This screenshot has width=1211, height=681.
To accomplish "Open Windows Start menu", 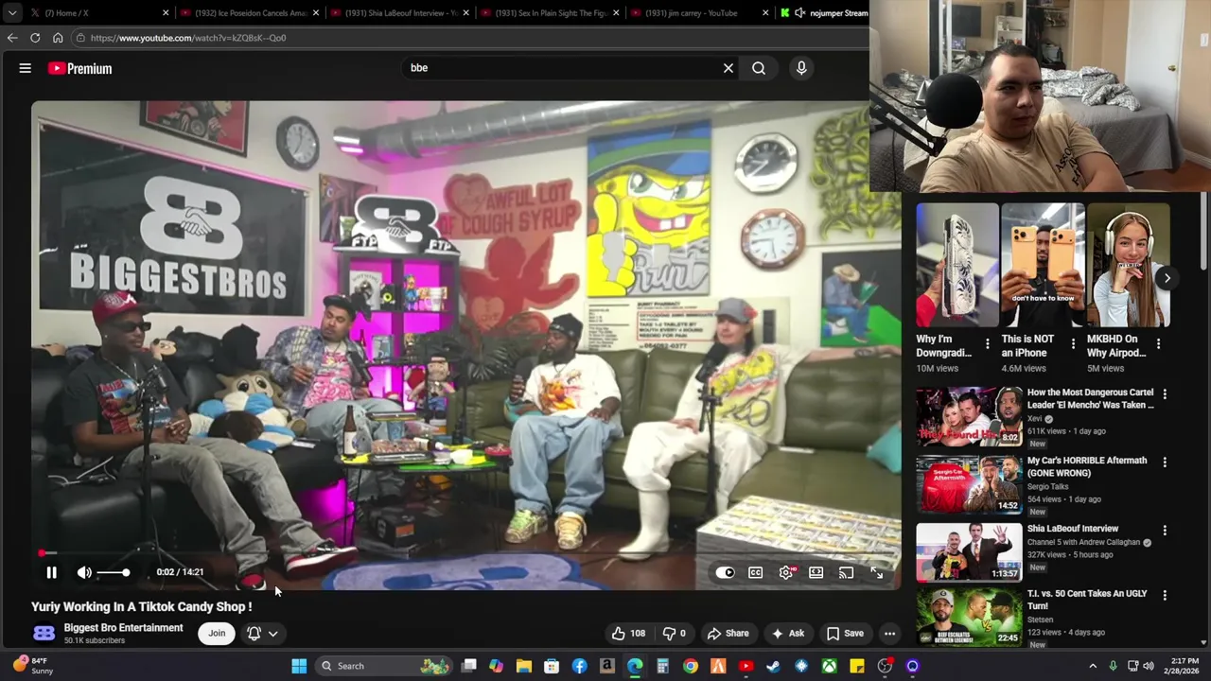I will click(x=299, y=666).
